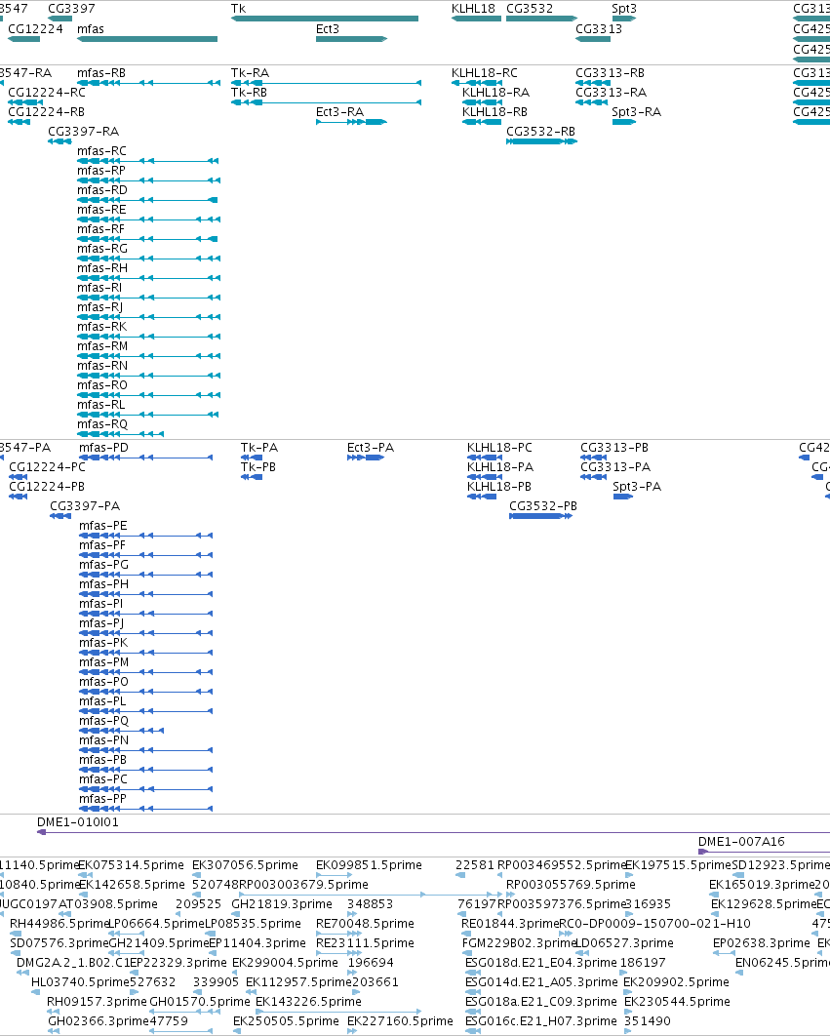Click mfas-RB transcript label
The image size is (830, 1036).
[101, 73]
